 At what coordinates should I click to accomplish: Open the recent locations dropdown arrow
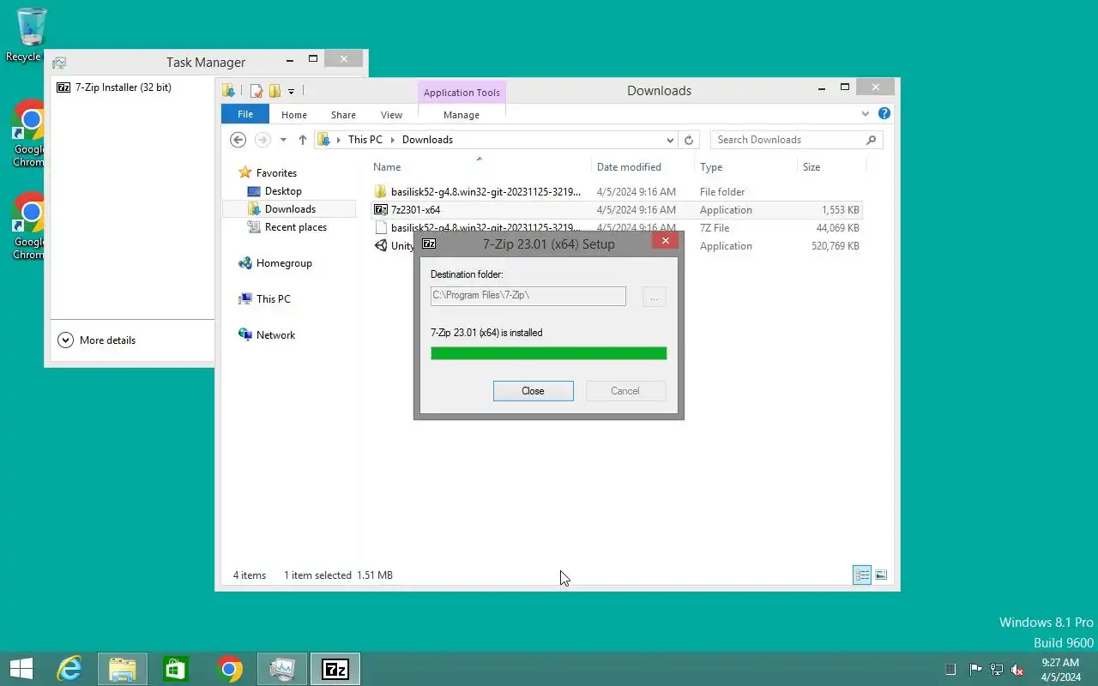point(283,140)
